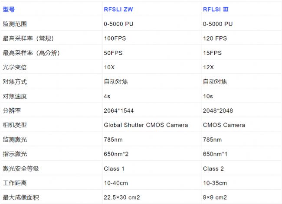Viewport: 282px width, 204px height.
Task: Click the RFSLI ZW column header
Action: [x=119, y=9]
